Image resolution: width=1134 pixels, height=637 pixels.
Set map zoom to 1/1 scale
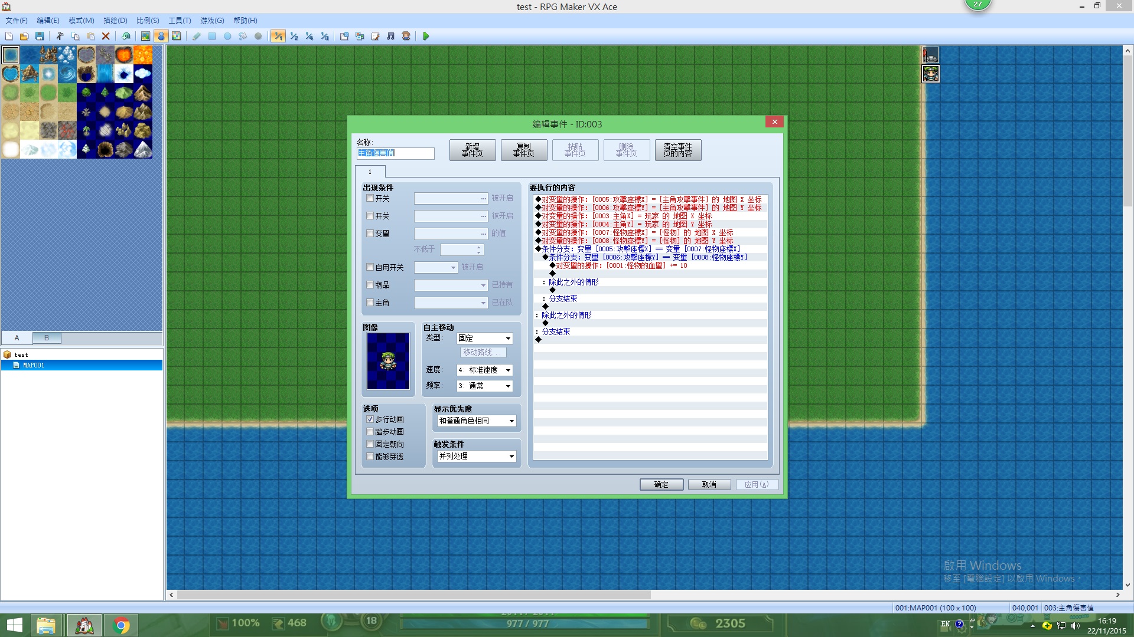(x=278, y=37)
